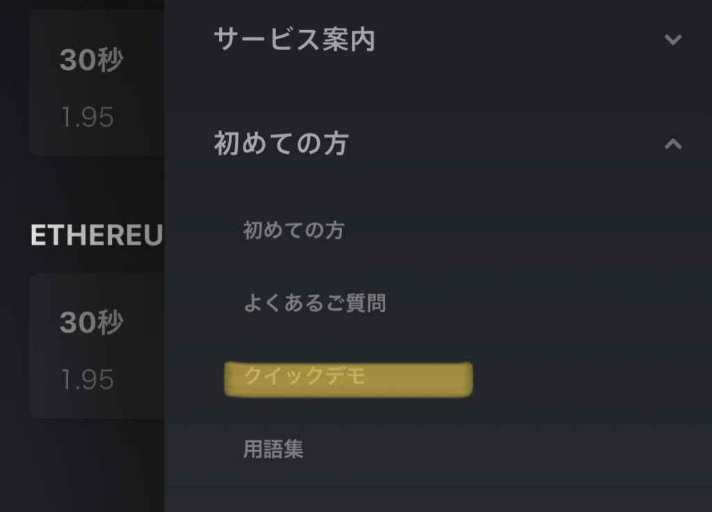Select the 30秒 card under ETHEREUM

click(x=96, y=346)
